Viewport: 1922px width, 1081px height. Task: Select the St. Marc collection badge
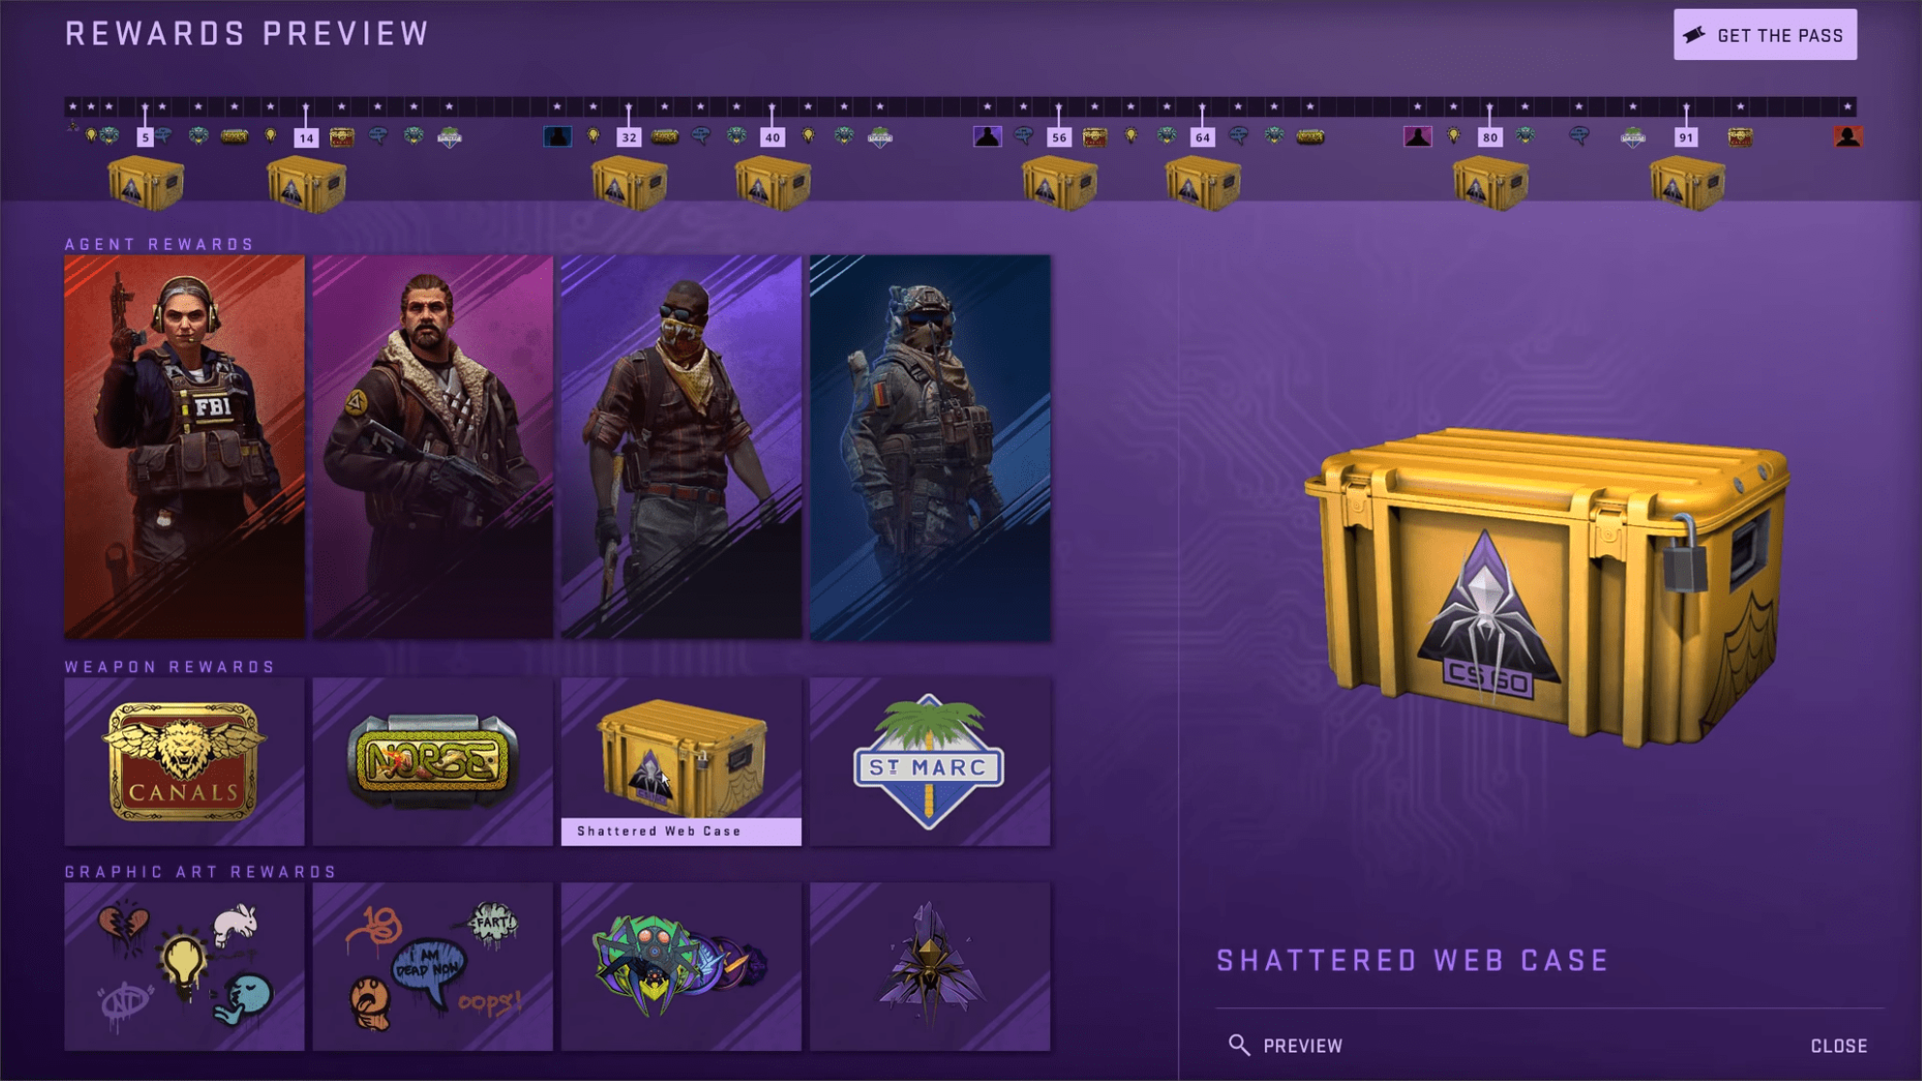click(x=930, y=761)
